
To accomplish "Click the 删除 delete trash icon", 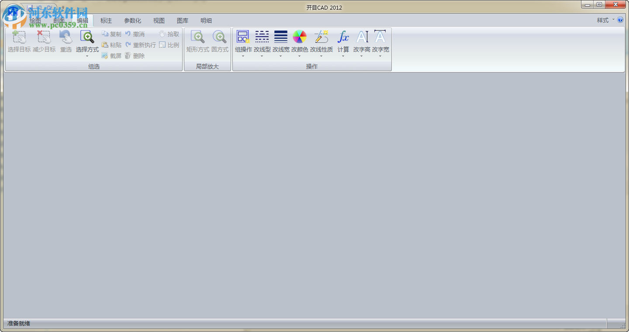I will point(128,55).
